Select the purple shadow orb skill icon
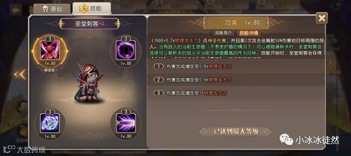Screen dimensions: 351x156 coord(125,50)
